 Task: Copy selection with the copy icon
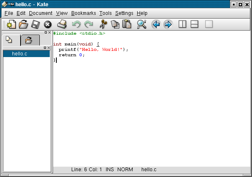(115, 24)
